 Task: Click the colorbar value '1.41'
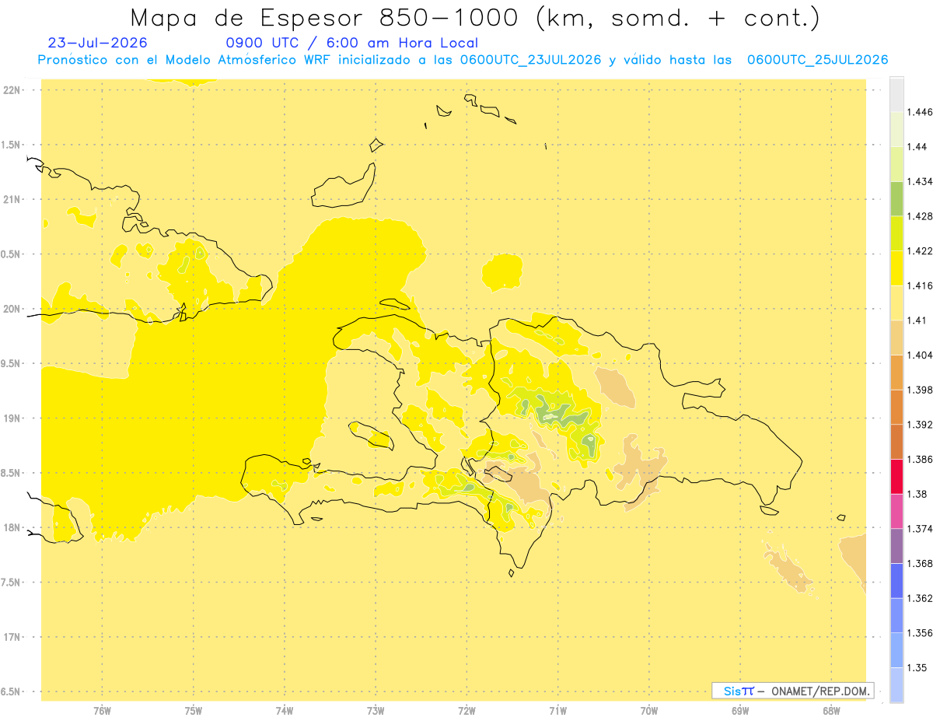point(917,320)
